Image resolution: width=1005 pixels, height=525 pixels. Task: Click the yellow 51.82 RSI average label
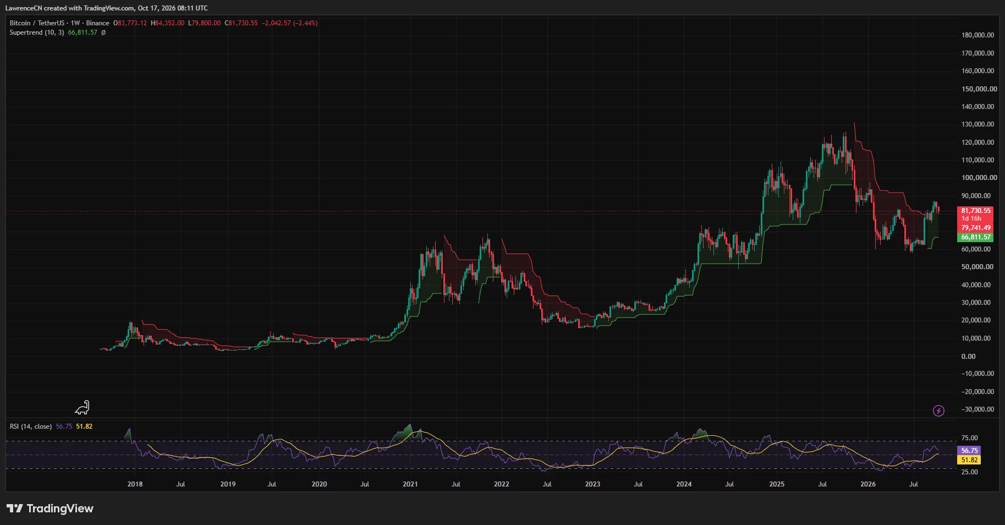pos(969,460)
